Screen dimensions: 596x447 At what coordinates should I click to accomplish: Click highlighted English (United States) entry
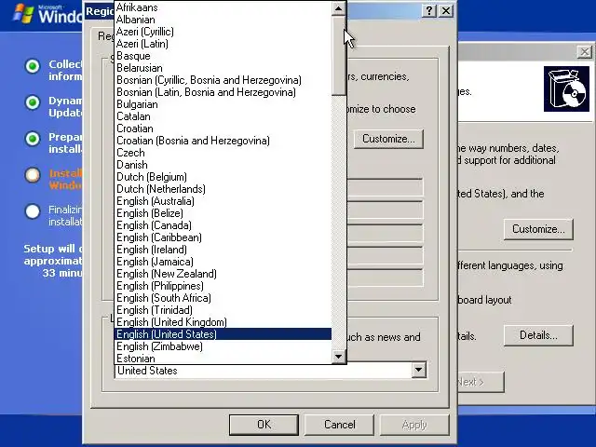[x=223, y=334]
